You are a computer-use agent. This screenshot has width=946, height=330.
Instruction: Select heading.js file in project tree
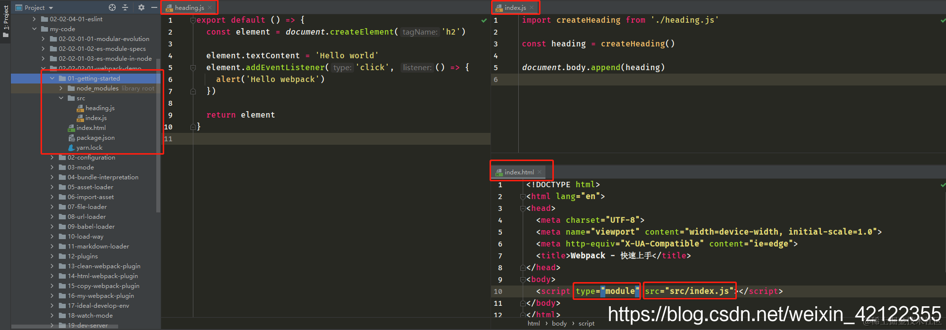click(100, 108)
